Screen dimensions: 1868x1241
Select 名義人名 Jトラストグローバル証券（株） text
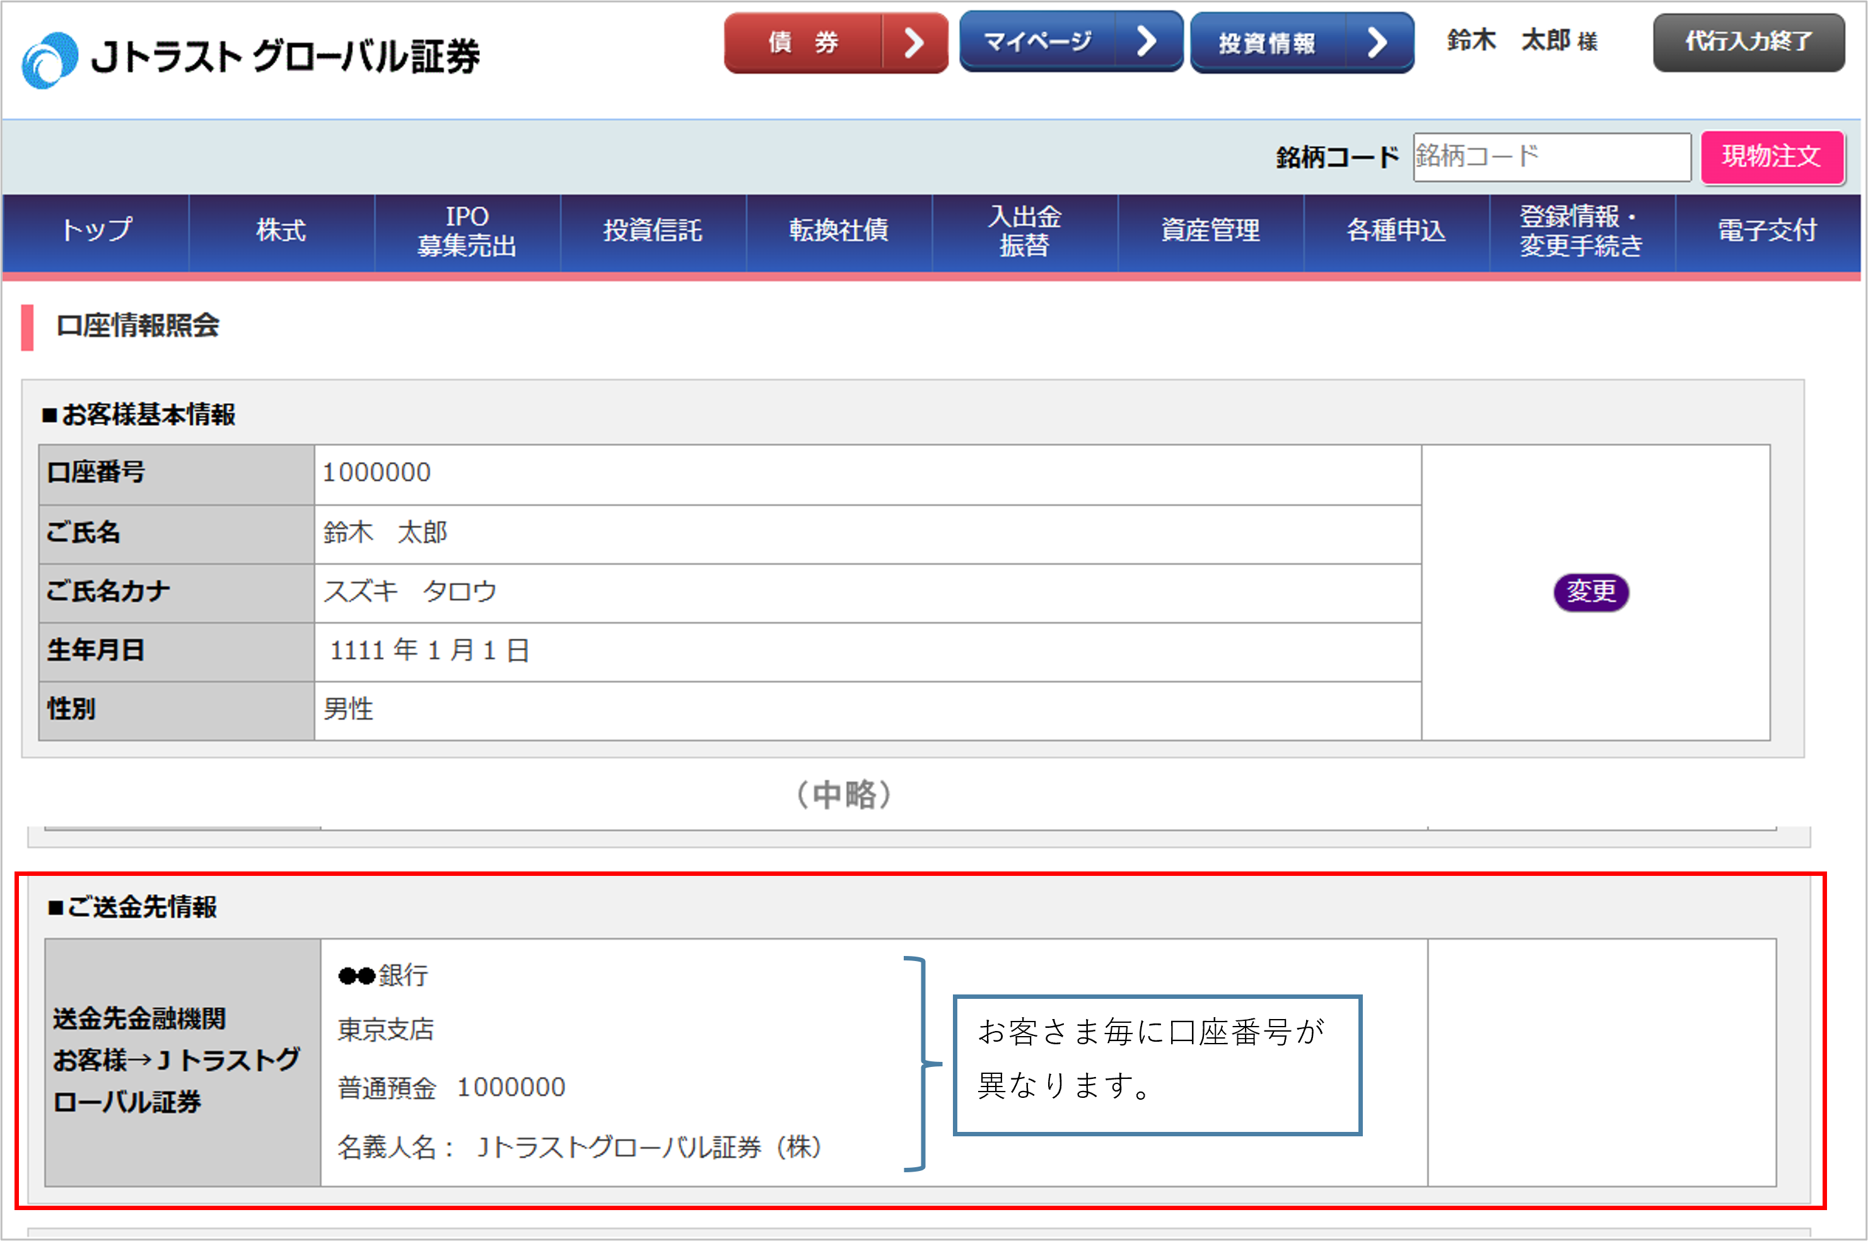click(580, 1148)
